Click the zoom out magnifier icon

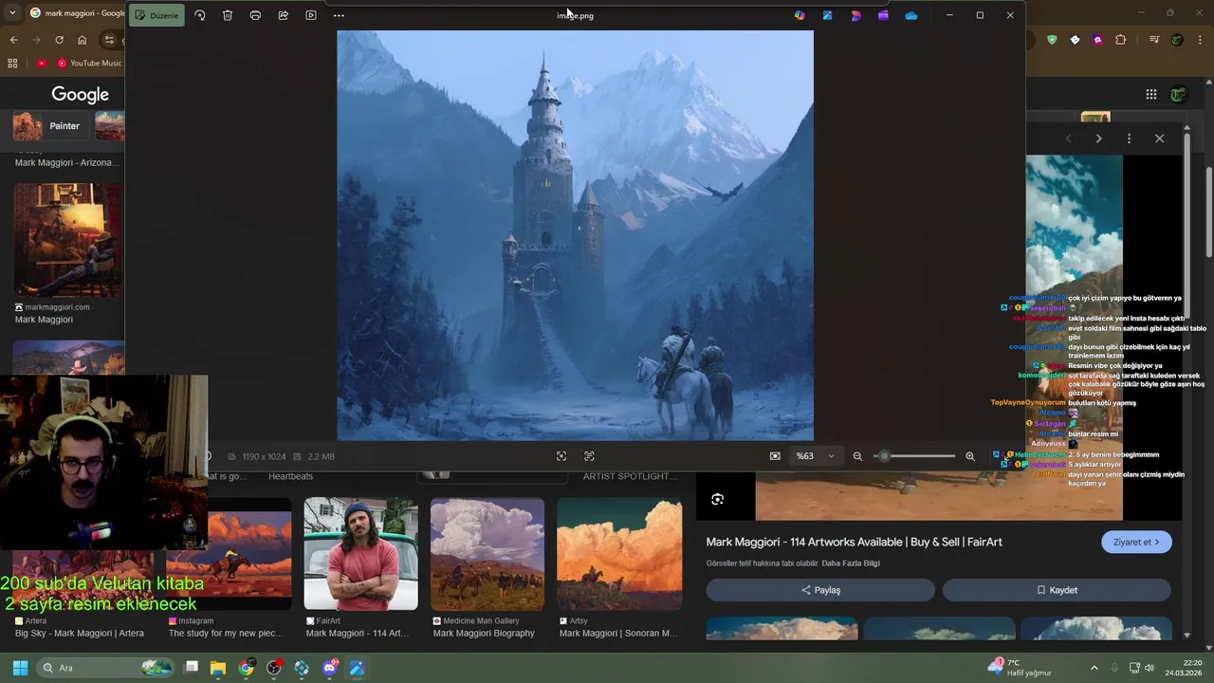[857, 456]
